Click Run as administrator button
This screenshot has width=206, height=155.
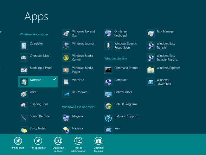click(78, 145)
